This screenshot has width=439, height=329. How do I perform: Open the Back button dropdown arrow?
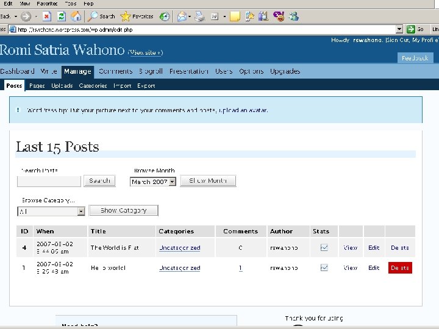[16, 16]
